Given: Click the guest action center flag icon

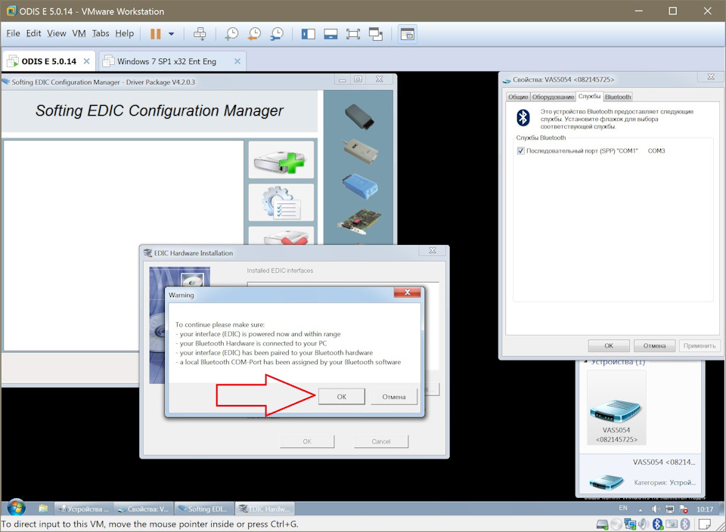Looking at the screenshot, I should (x=684, y=509).
